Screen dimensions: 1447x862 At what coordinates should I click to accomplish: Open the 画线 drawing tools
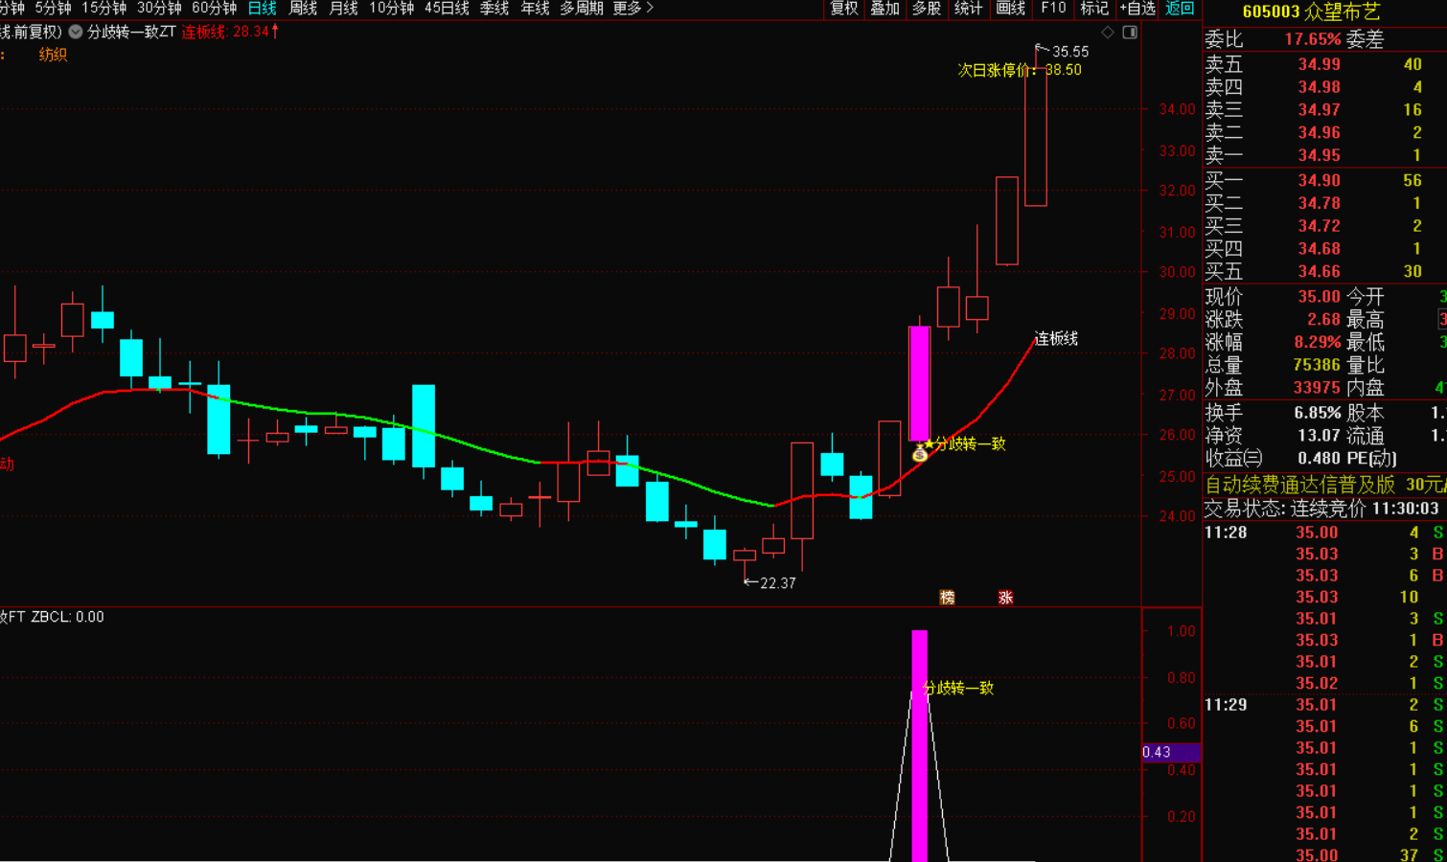[1011, 9]
